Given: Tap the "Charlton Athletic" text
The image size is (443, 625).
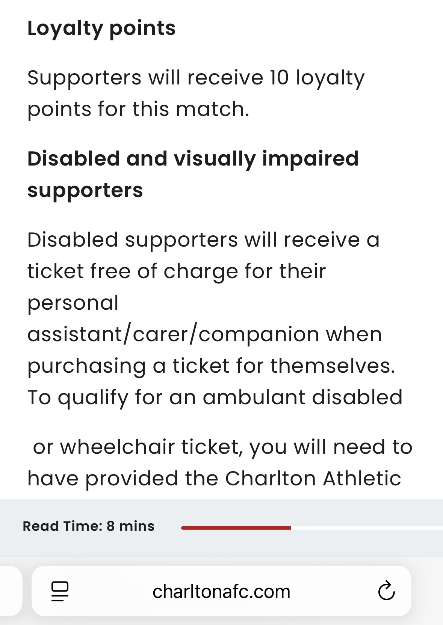Looking at the screenshot, I should click(313, 479).
